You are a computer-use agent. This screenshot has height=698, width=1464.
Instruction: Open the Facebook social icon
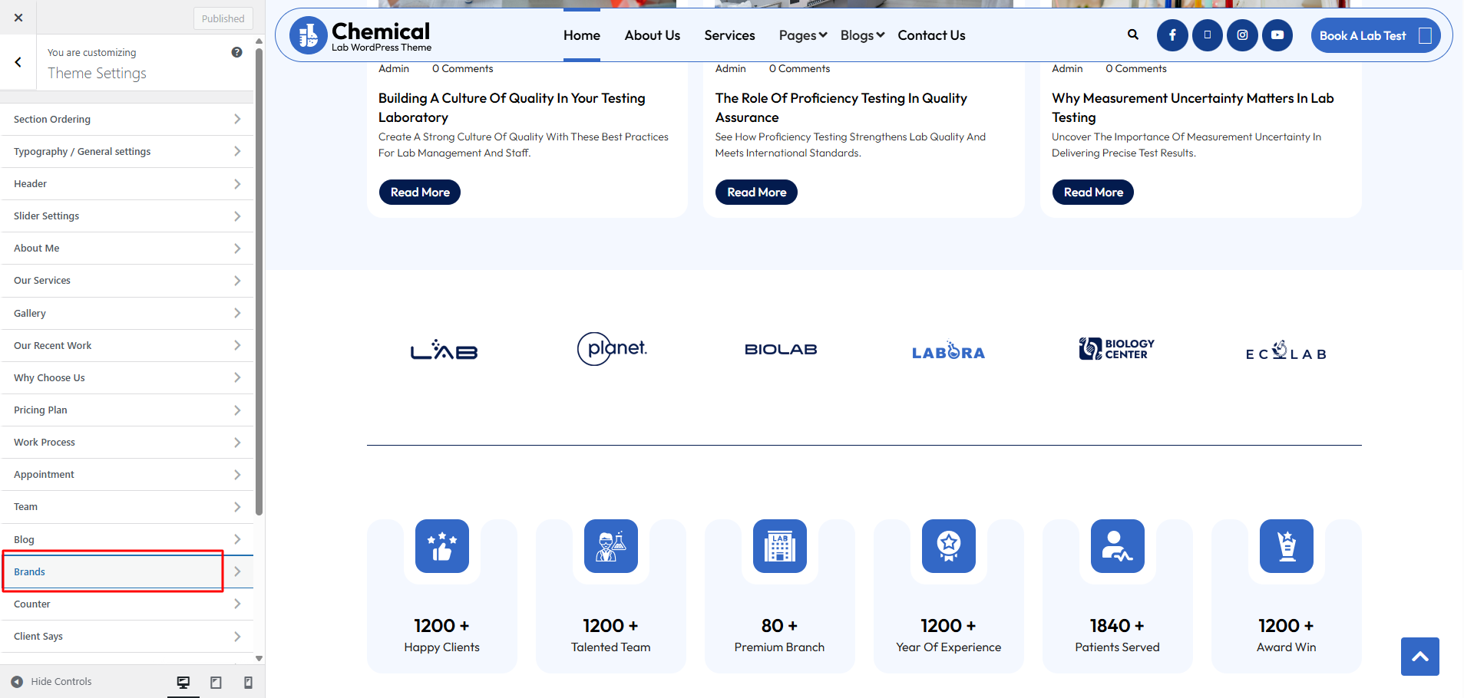[1172, 35]
